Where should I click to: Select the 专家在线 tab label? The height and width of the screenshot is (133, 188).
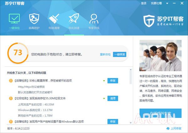point(94,28)
